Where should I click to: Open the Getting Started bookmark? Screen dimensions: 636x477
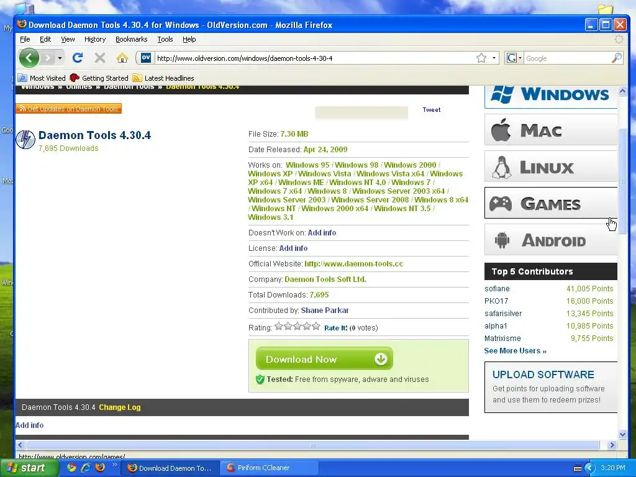click(x=99, y=78)
